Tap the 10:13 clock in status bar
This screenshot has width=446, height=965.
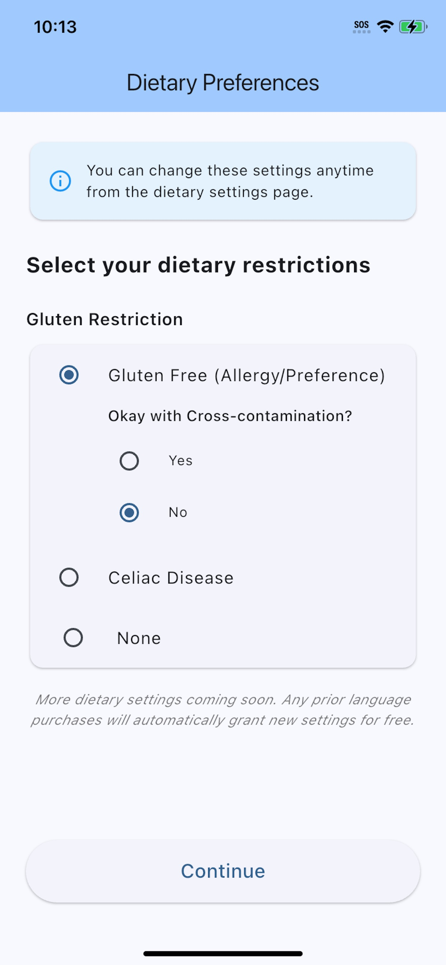point(55,27)
